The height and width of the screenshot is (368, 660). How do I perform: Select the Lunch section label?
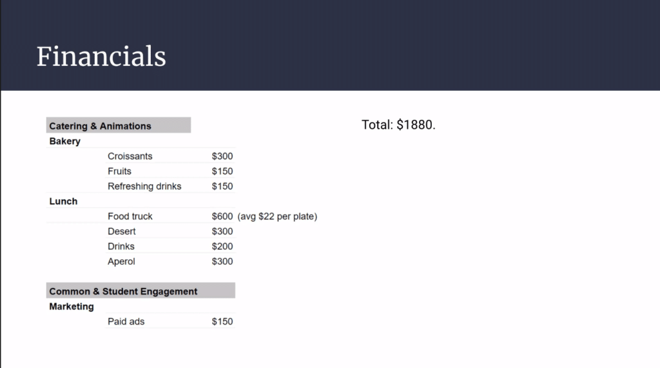coord(63,201)
